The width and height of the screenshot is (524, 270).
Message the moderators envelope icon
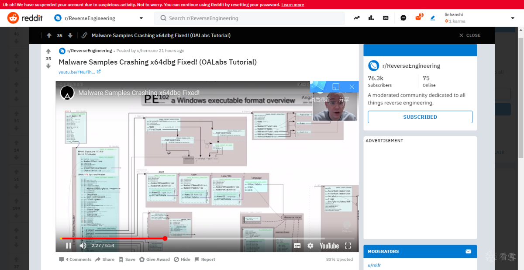coord(468,251)
